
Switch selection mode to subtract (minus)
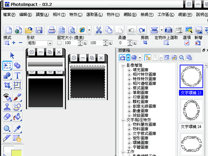[x=20, y=43]
